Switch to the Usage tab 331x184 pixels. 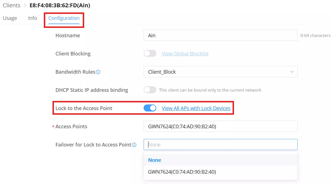[x=10, y=18]
